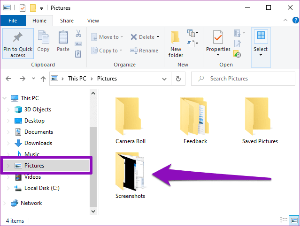Switch to large icons view in status bar
Screen dimensions: 300x226
(x=294, y=220)
